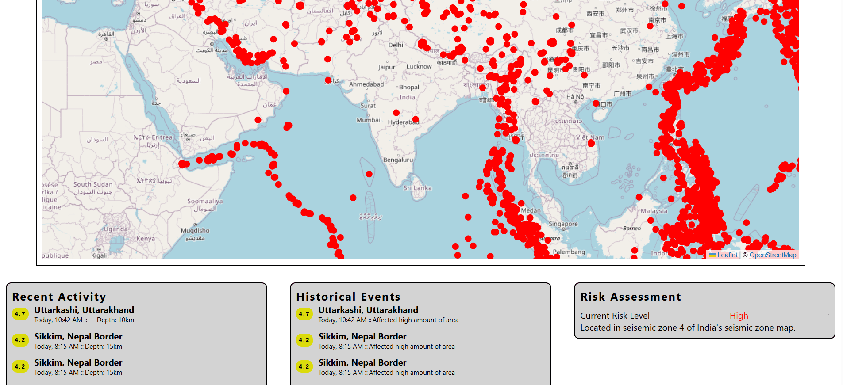
Task: Select last Sikkim, Nepal Border in Historical Events
Action: (x=362, y=362)
